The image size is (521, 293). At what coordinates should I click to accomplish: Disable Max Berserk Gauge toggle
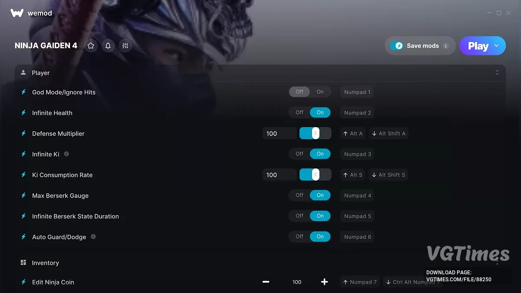300,195
